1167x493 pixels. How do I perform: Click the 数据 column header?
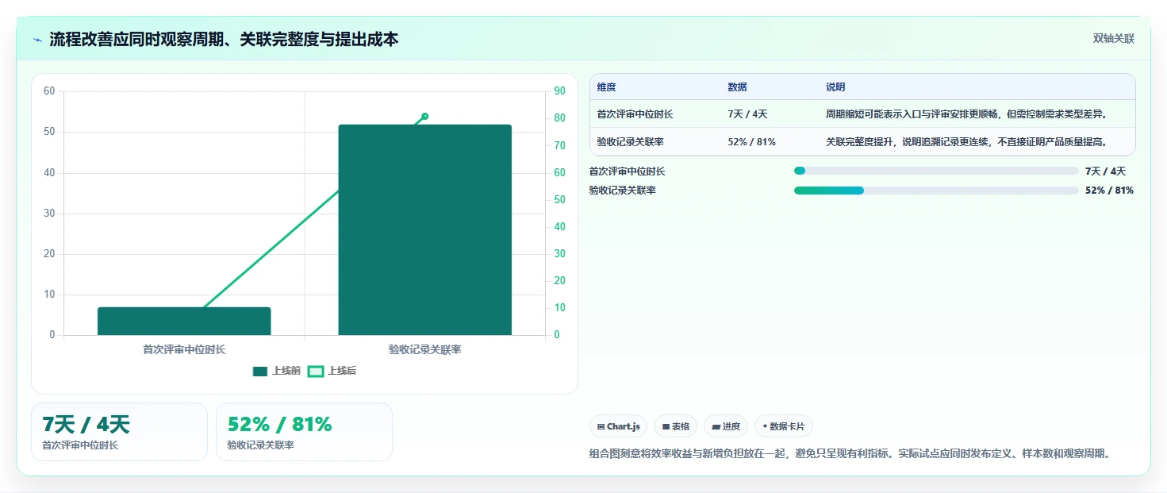click(737, 87)
